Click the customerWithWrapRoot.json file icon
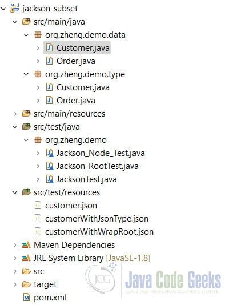 tap(38, 232)
